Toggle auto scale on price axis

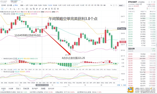125,85
